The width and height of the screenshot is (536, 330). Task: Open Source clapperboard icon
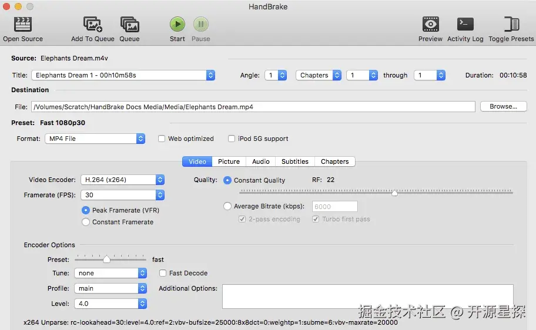[x=22, y=25]
